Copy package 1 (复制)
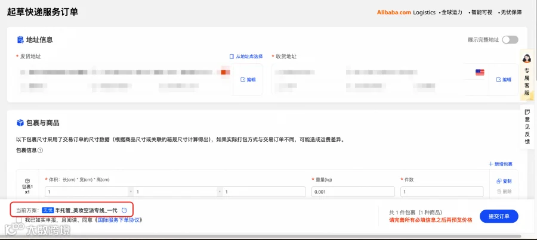 click(x=504, y=181)
